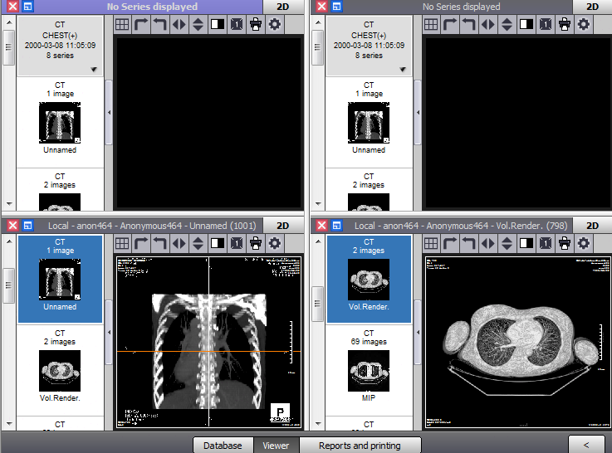Close the Vol.Render. (798) viewer panel
The height and width of the screenshot is (453, 612).
coord(321,226)
